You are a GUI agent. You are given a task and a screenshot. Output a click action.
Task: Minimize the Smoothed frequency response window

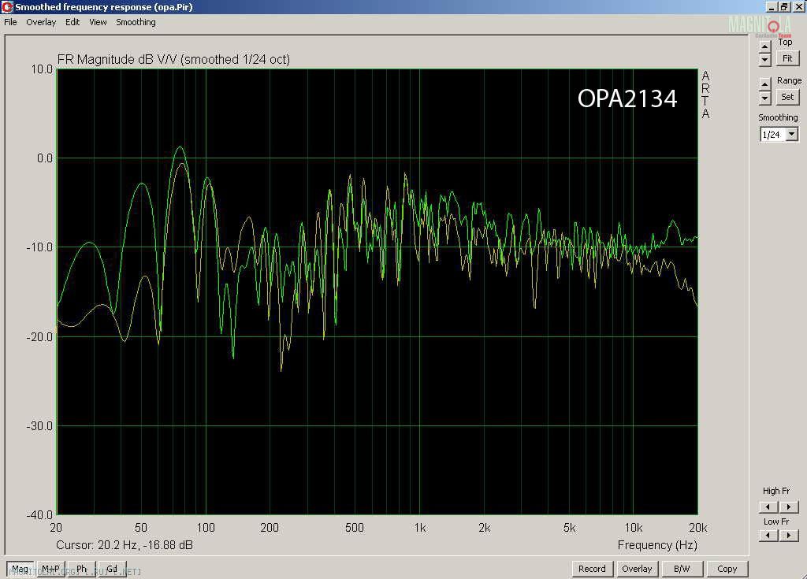(x=771, y=6)
